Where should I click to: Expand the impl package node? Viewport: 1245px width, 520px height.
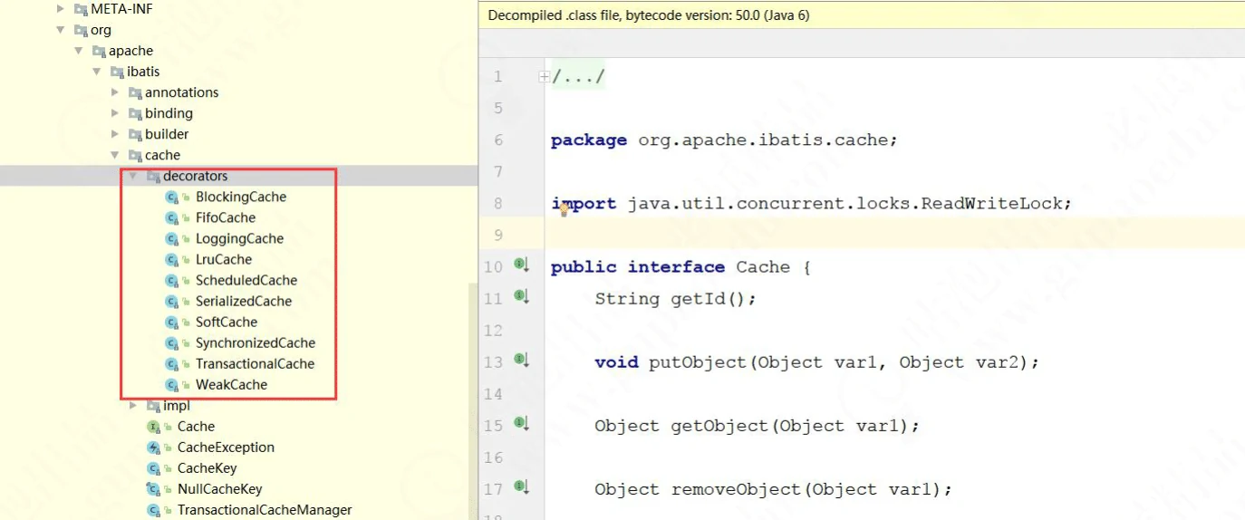(133, 406)
